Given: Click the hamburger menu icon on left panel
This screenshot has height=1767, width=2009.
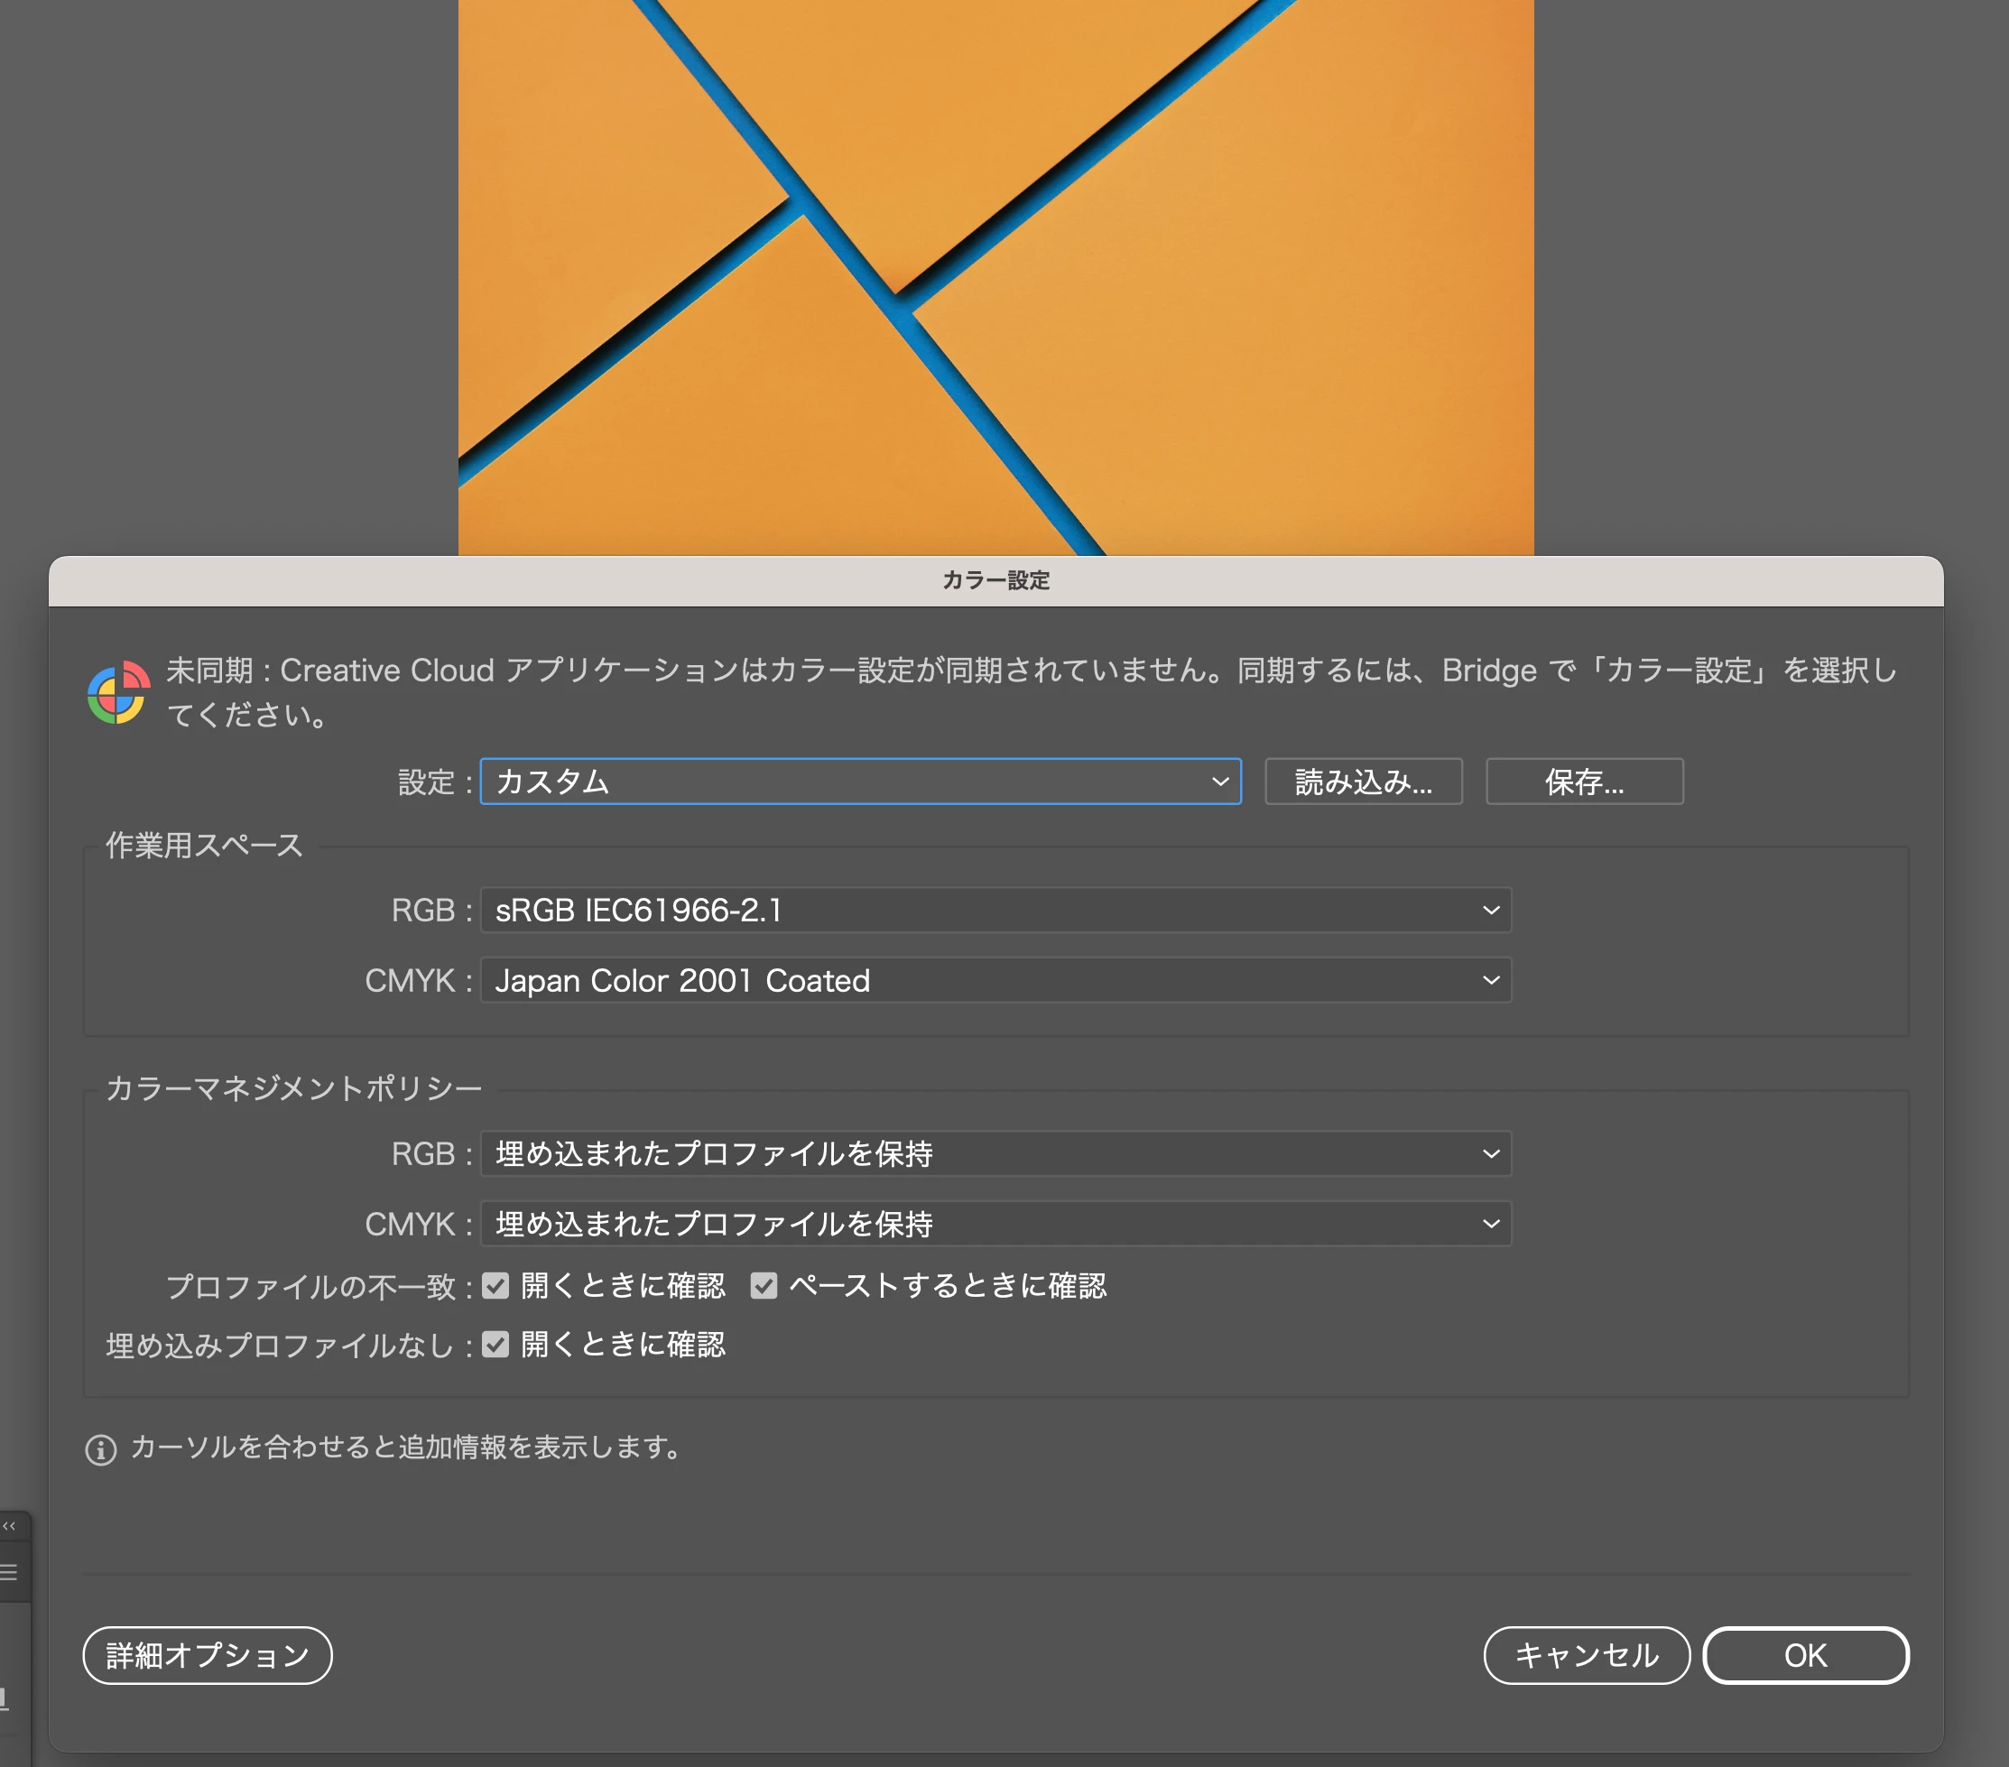Looking at the screenshot, I should pyautogui.click(x=9, y=1573).
